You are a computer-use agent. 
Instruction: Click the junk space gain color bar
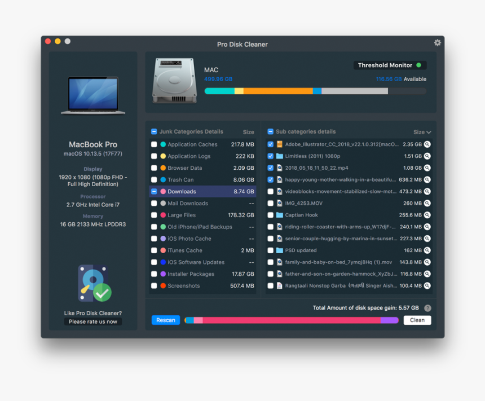[292, 320]
